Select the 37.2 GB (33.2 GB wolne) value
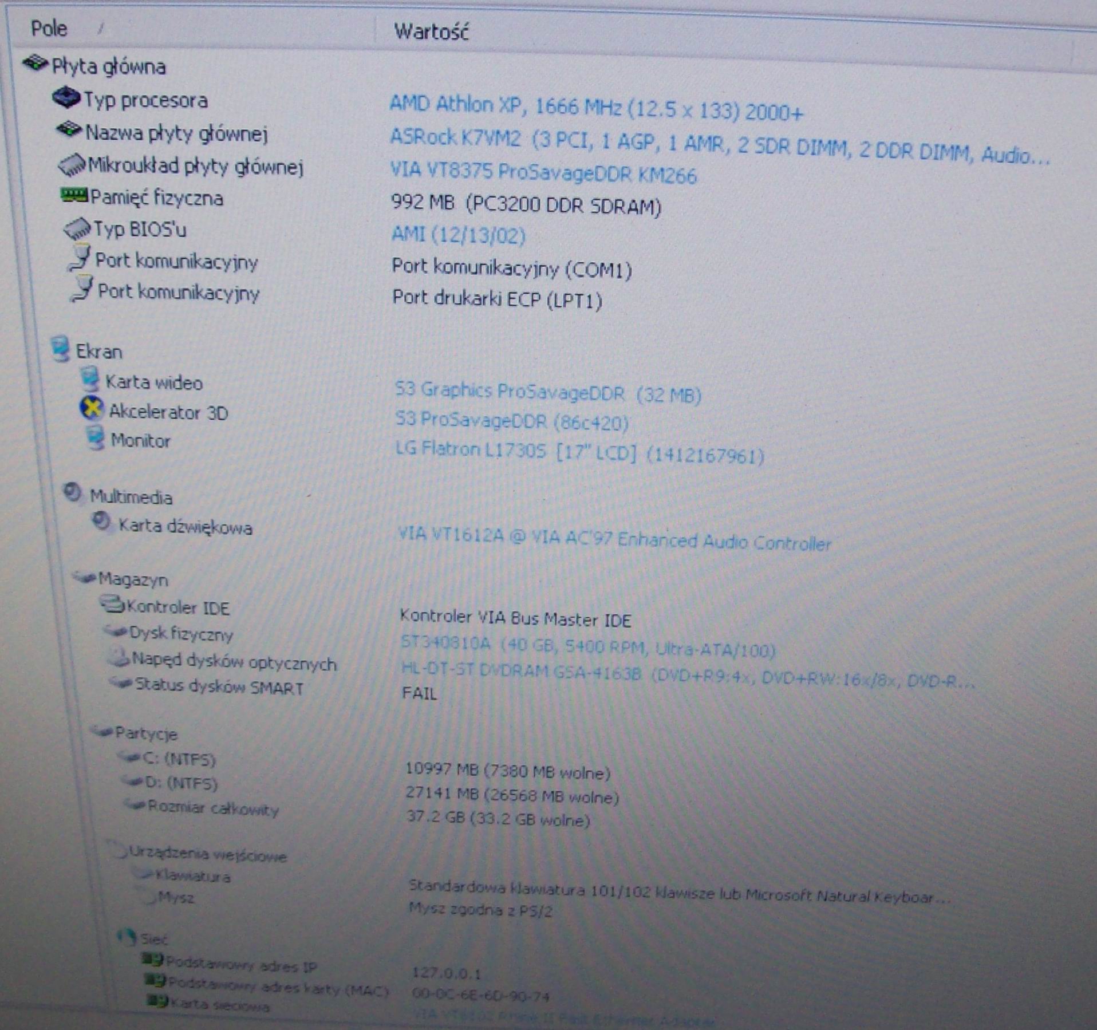This screenshot has width=1097, height=1030. pyautogui.click(x=498, y=818)
